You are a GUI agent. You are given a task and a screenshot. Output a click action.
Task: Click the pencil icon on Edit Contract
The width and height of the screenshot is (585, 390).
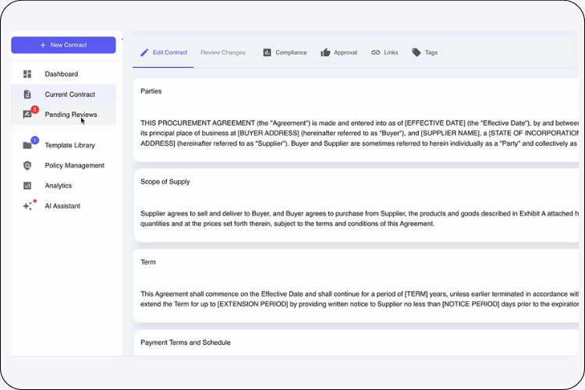(x=144, y=52)
